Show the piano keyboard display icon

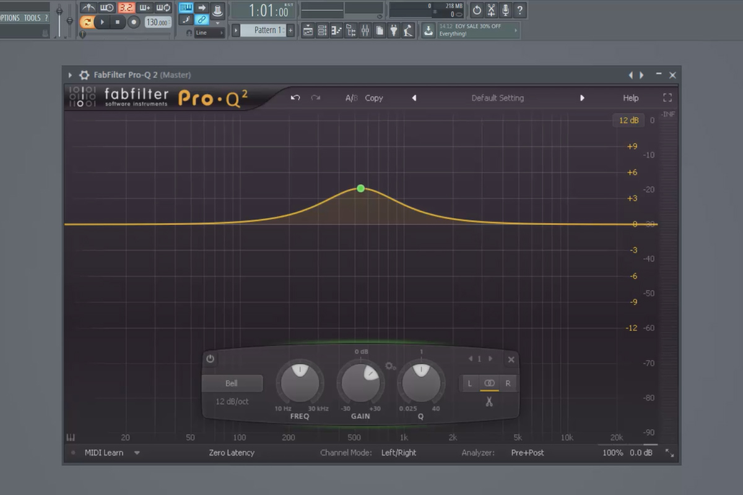pyautogui.click(x=71, y=437)
